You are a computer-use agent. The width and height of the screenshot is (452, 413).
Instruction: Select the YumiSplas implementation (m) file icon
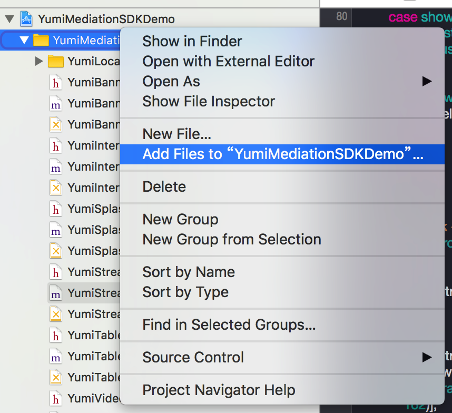point(56,230)
